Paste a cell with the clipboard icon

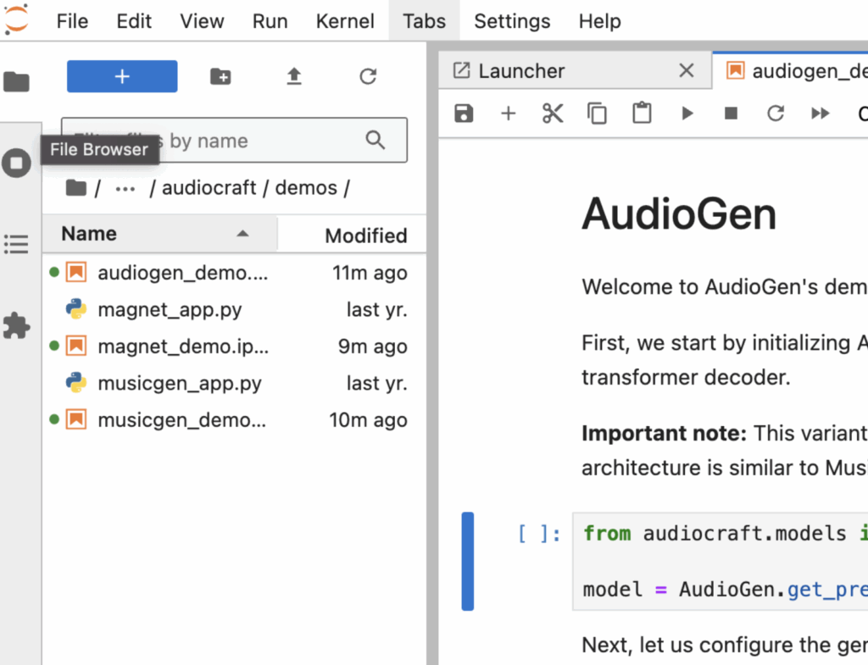coord(642,113)
